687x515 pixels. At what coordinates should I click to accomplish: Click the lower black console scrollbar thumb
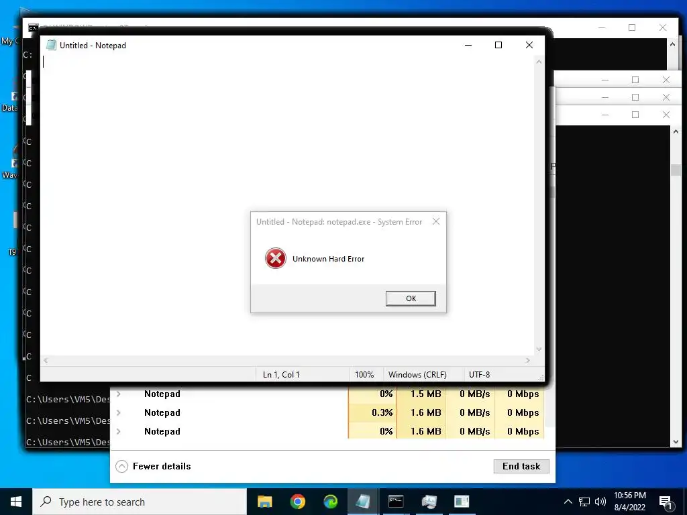click(676, 170)
